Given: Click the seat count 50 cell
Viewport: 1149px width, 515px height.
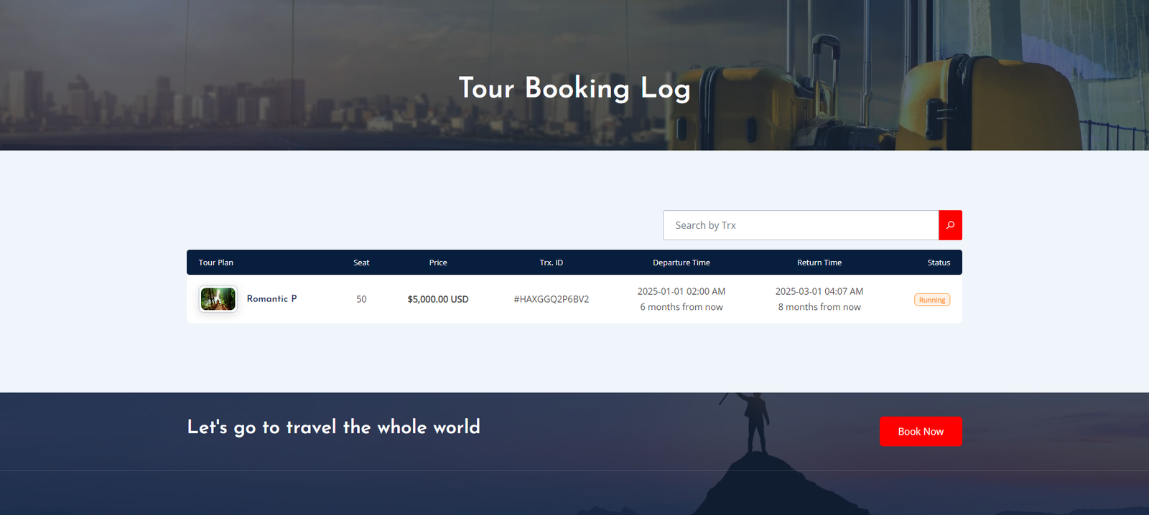Looking at the screenshot, I should (361, 299).
